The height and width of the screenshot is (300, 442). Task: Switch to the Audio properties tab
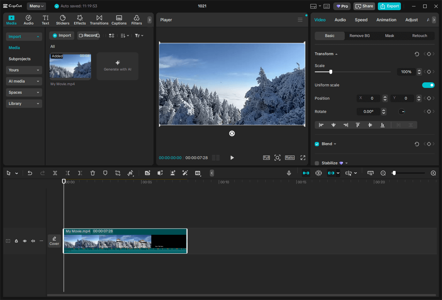click(340, 20)
